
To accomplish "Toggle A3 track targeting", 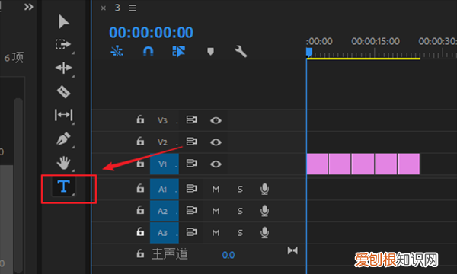I will click(x=165, y=233).
